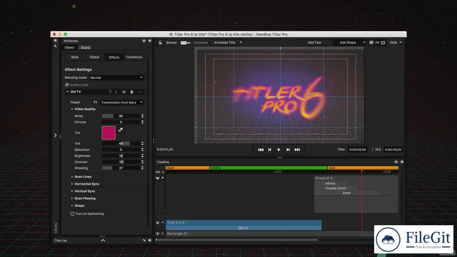The image size is (457, 257).
Task: Open the 100% zoom dropdown
Action: click(x=396, y=42)
